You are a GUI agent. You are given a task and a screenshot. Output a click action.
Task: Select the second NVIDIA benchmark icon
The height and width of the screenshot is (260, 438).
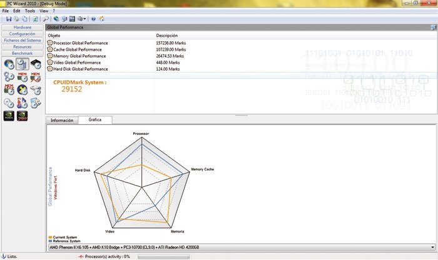click(x=22, y=116)
